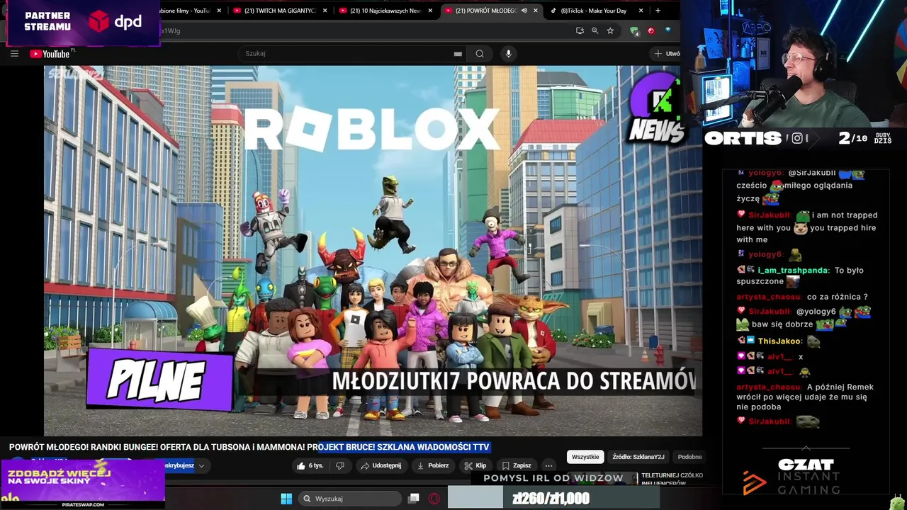Go to the YouTube home logo
The image size is (907, 510).
pyautogui.click(x=50, y=54)
